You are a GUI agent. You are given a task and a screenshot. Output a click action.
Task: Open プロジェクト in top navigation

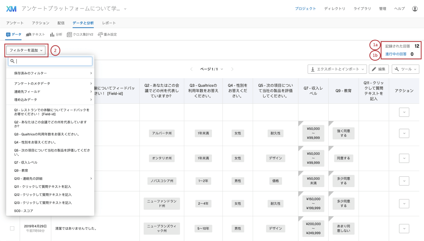305,9
